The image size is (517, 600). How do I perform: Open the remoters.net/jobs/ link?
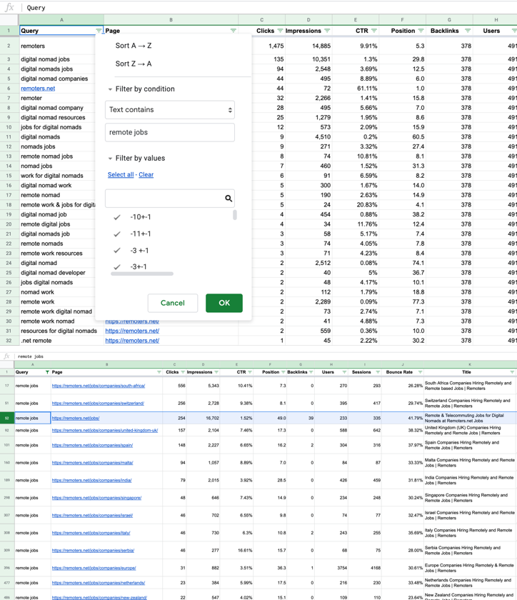point(76,419)
